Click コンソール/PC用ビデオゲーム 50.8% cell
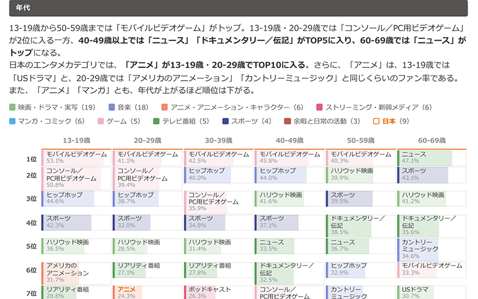Viewport: 478px width, 299px height. click(x=76, y=178)
